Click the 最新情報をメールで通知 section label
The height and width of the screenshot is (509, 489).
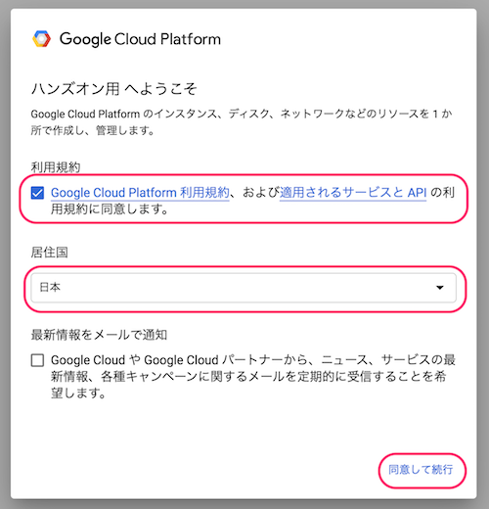(99, 335)
